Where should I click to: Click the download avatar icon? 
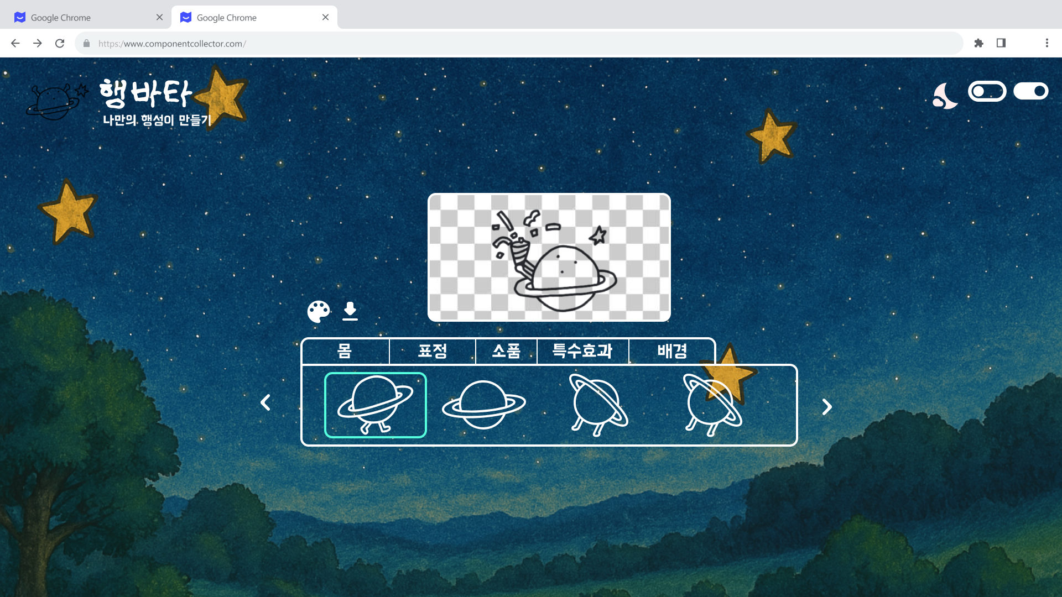point(350,311)
